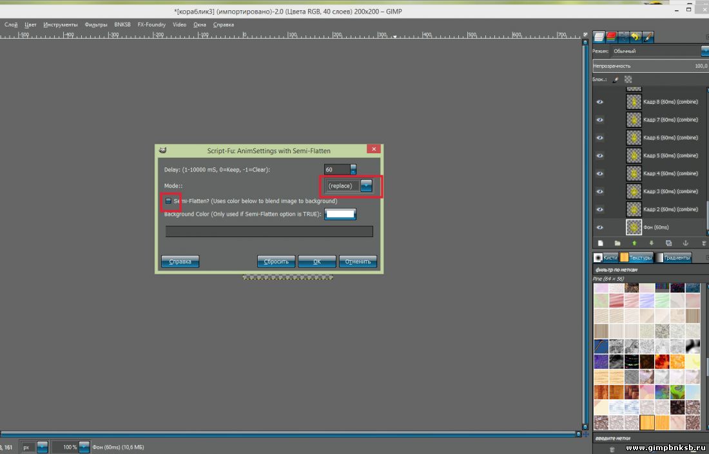709x454 pixels.
Task: Click the Brushes tab preview icon
Action: [x=598, y=258]
